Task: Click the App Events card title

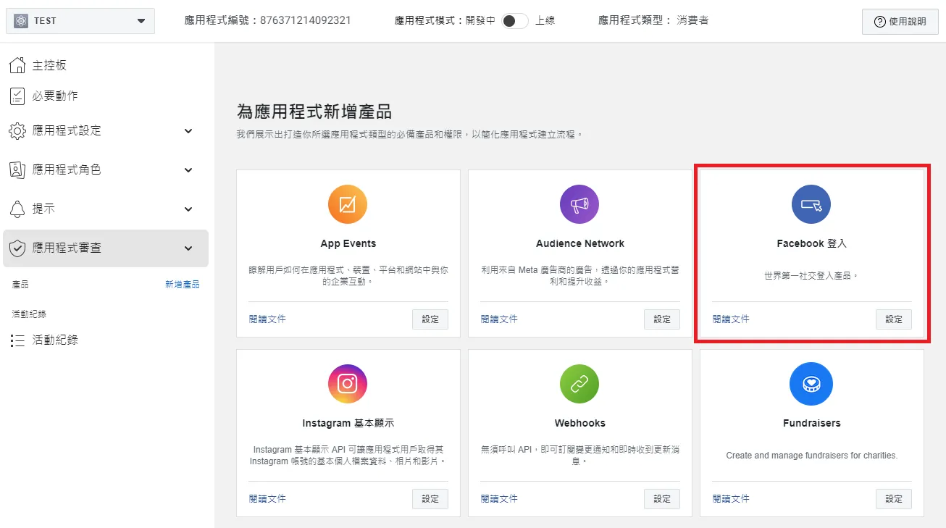Action: [348, 243]
